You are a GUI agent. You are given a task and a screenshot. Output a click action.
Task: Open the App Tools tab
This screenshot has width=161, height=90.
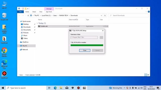coord(49,12)
